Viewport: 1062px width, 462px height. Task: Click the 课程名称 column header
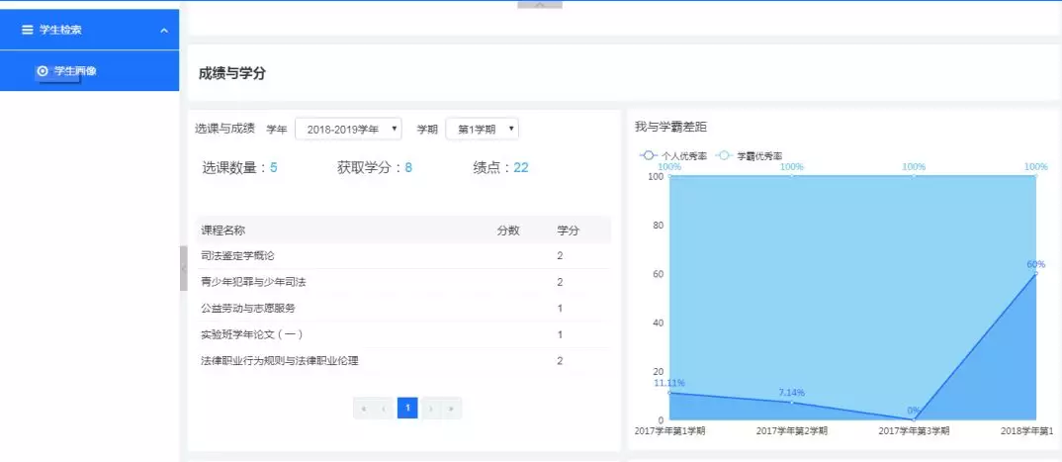point(223,231)
